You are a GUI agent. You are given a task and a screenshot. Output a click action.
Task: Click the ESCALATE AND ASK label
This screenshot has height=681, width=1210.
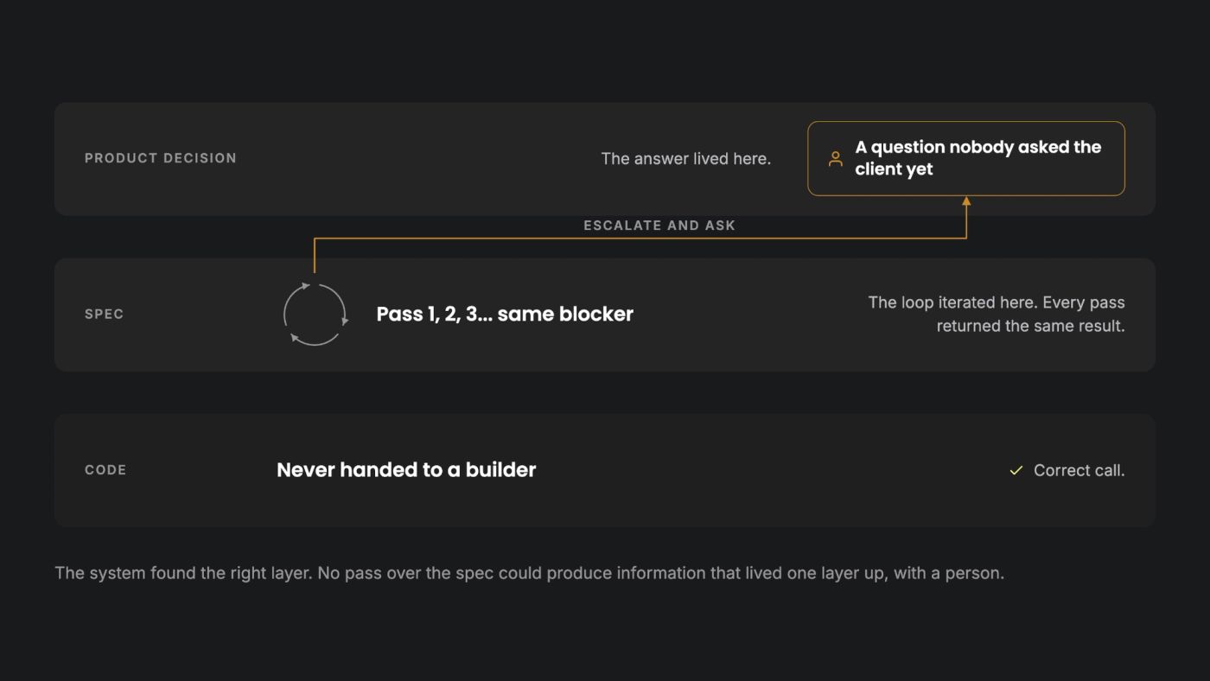point(659,226)
